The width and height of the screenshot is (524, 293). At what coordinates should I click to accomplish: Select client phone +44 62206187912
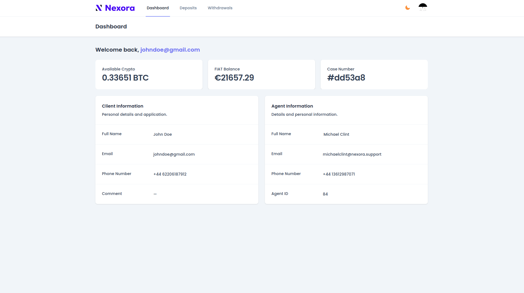(x=170, y=174)
